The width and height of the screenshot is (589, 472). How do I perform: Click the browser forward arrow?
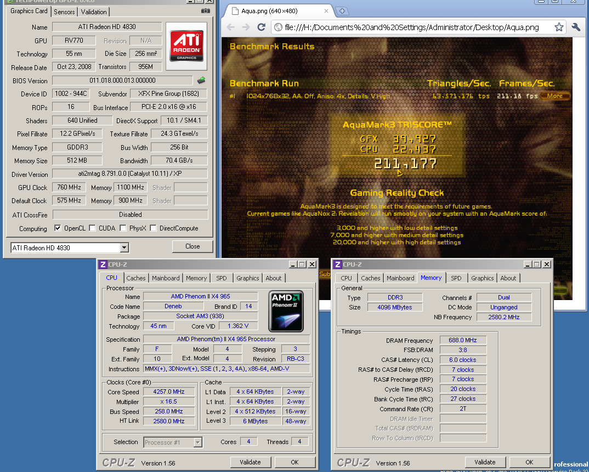[x=246, y=27]
